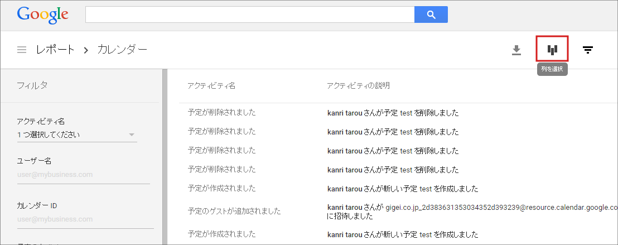This screenshot has height=245, width=618.
Task: Open the hamburger main menu
Action: point(22,50)
